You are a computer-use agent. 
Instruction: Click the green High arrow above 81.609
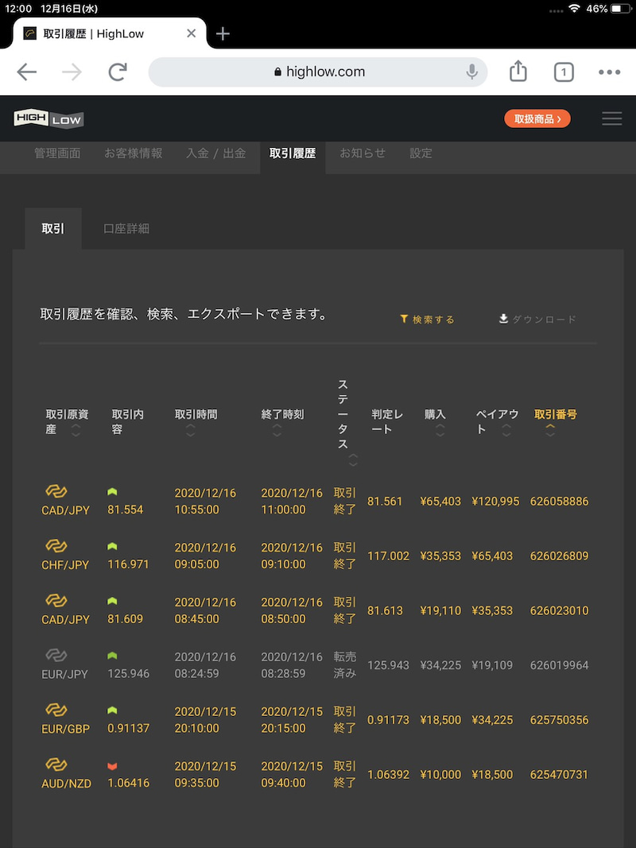112,601
